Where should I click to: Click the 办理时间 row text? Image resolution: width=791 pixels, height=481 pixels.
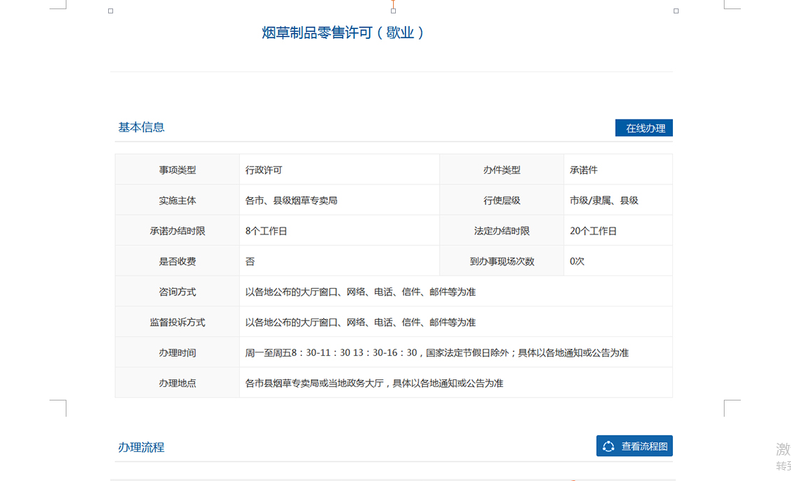436,352
